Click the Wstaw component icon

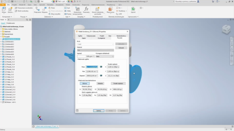(4, 9)
